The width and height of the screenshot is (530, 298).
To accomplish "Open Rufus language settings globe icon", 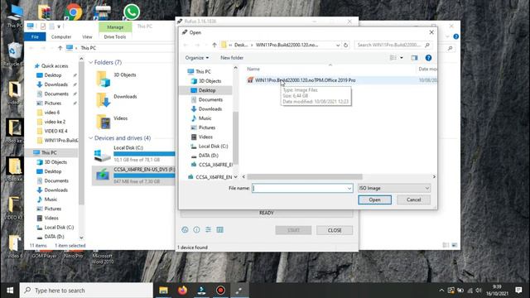I will [185, 230].
